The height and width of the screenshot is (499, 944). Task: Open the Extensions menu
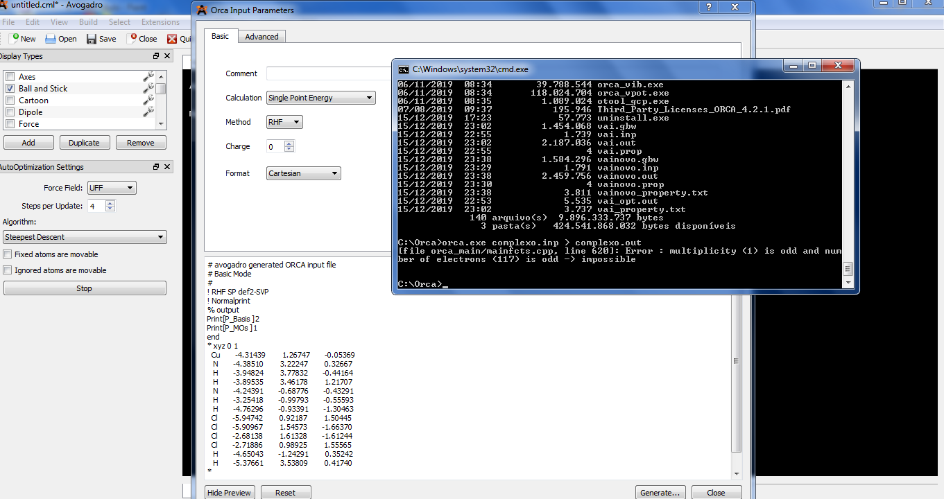[160, 22]
